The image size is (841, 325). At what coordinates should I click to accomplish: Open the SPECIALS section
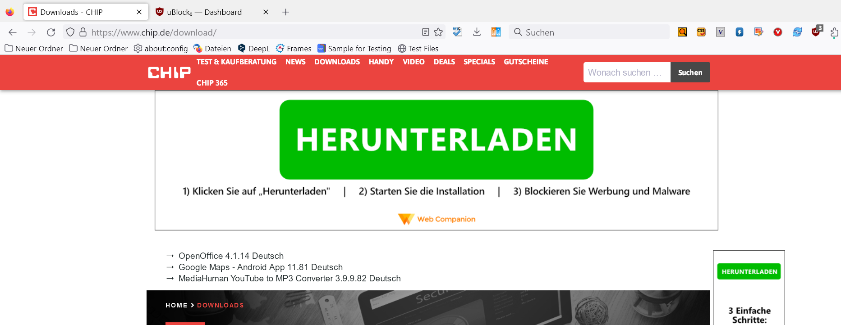(x=479, y=62)
